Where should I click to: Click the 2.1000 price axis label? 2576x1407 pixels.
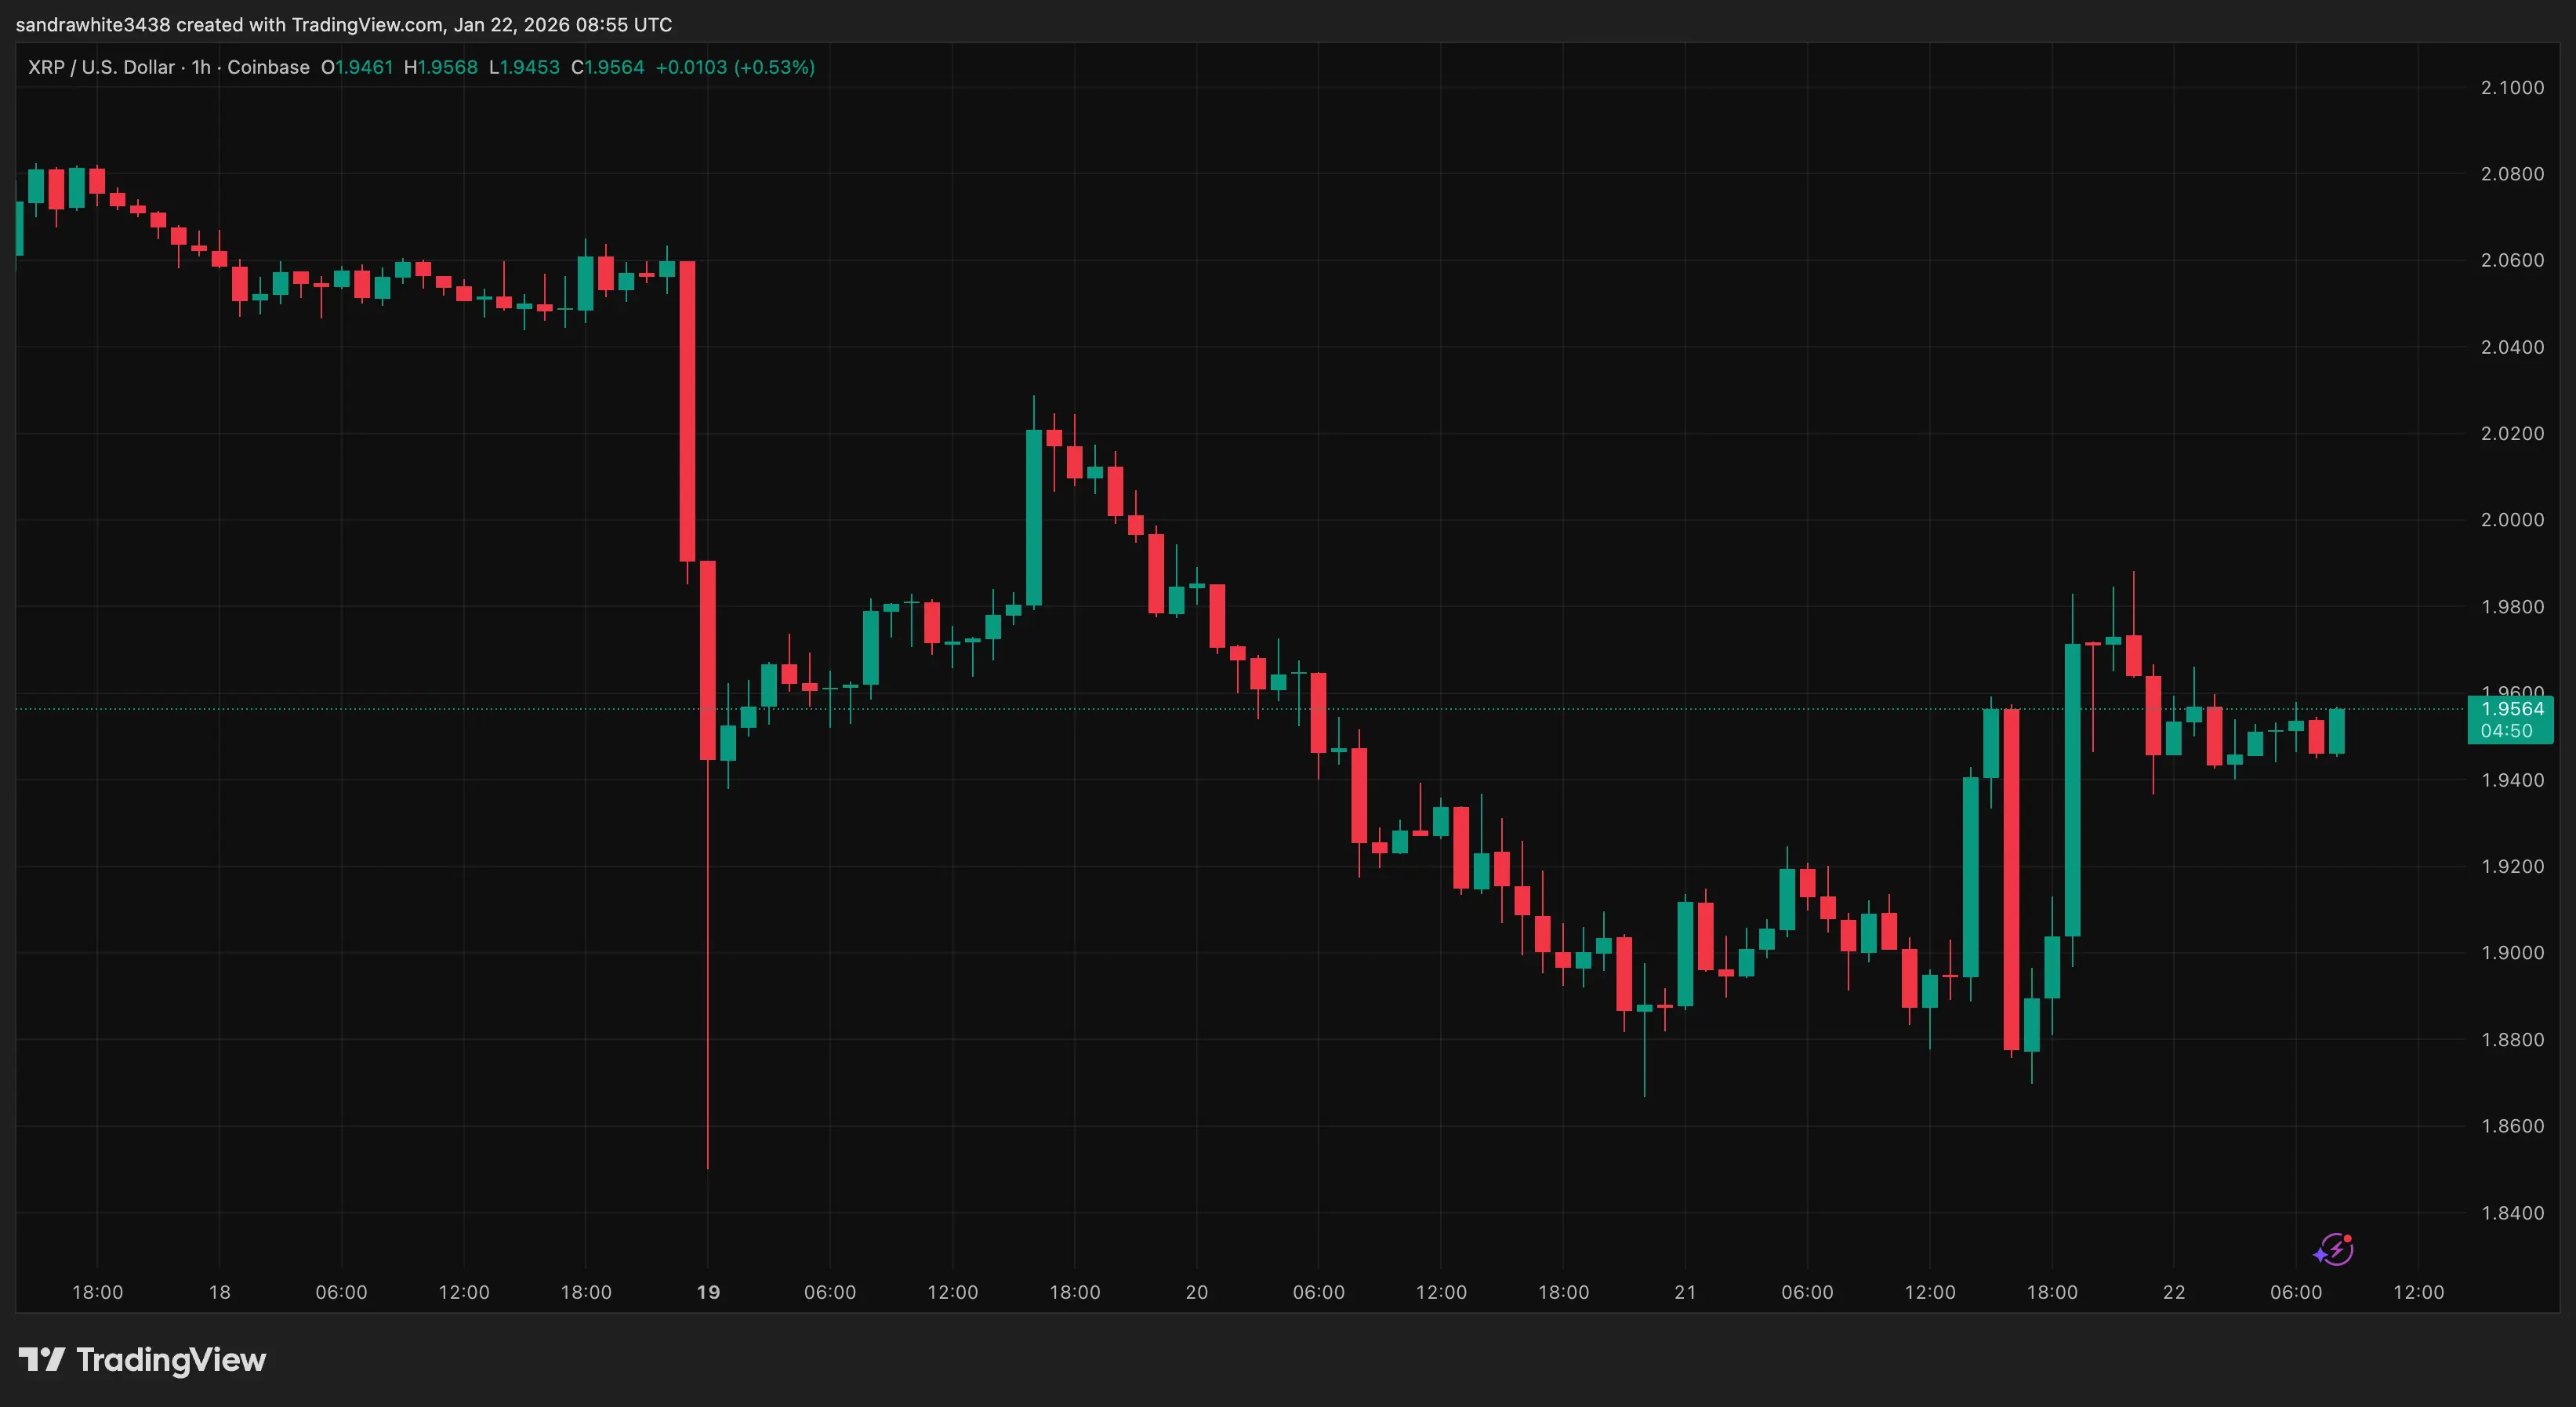click(2512, 88)
